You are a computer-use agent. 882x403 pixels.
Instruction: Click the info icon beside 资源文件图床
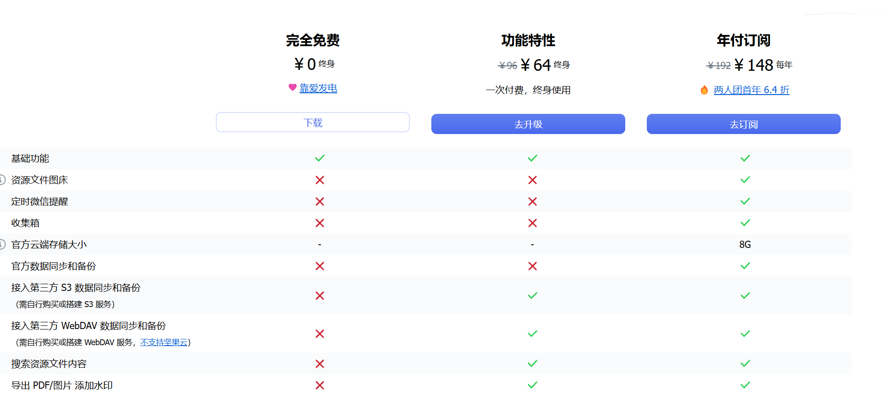tap(2, 180)
